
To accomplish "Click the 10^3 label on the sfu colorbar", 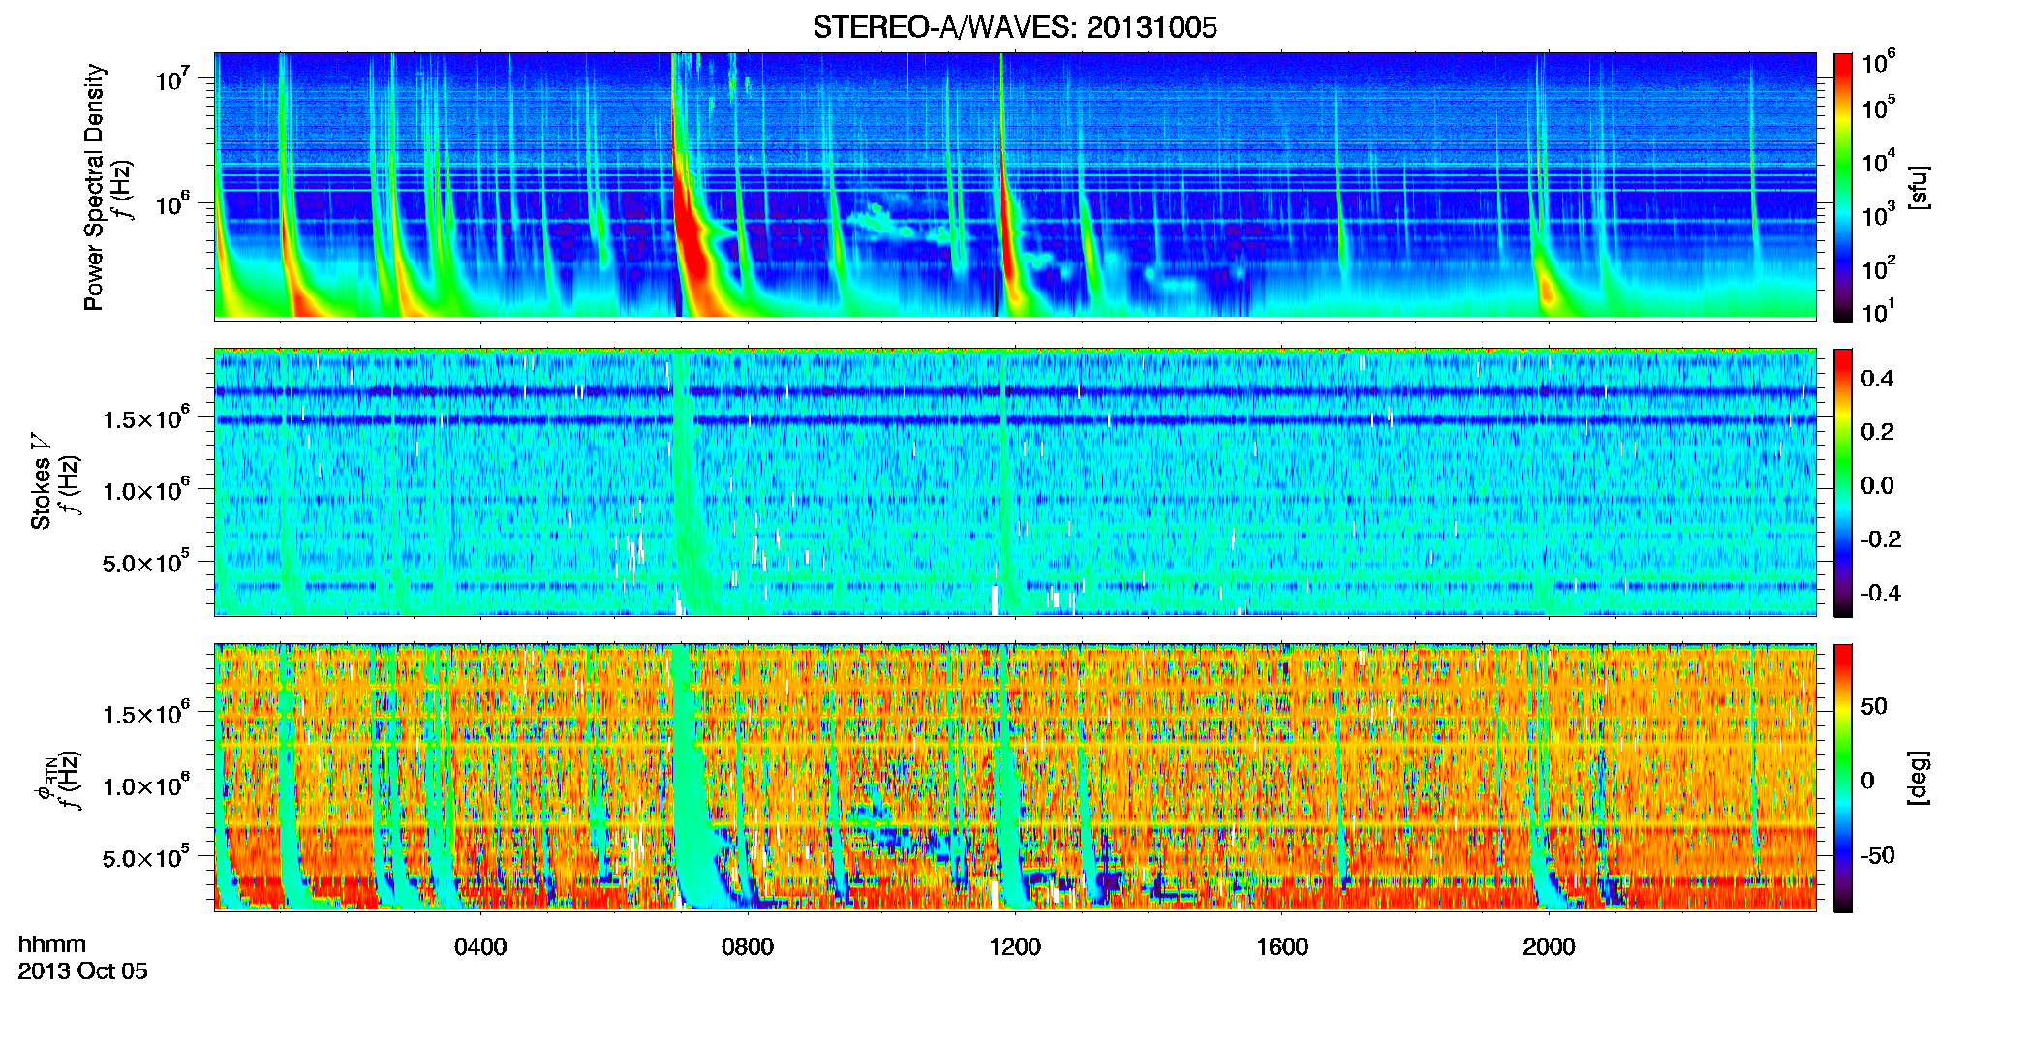I will [1879, 214].
